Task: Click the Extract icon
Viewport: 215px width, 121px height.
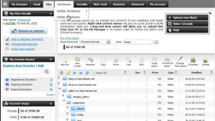Action: pos(206,62)
